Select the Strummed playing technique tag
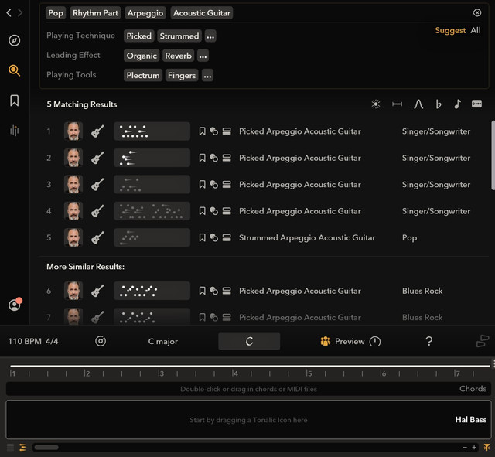 point(179,36)
